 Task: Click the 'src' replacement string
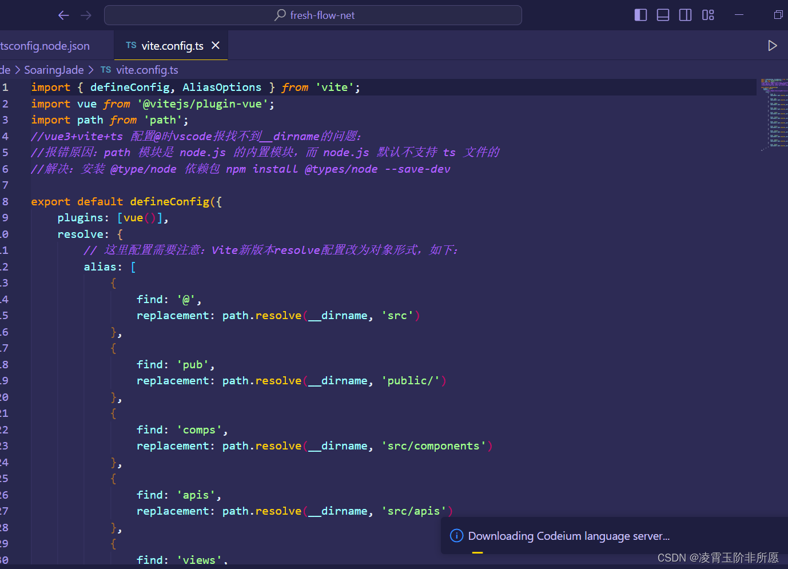click(397, 316)
